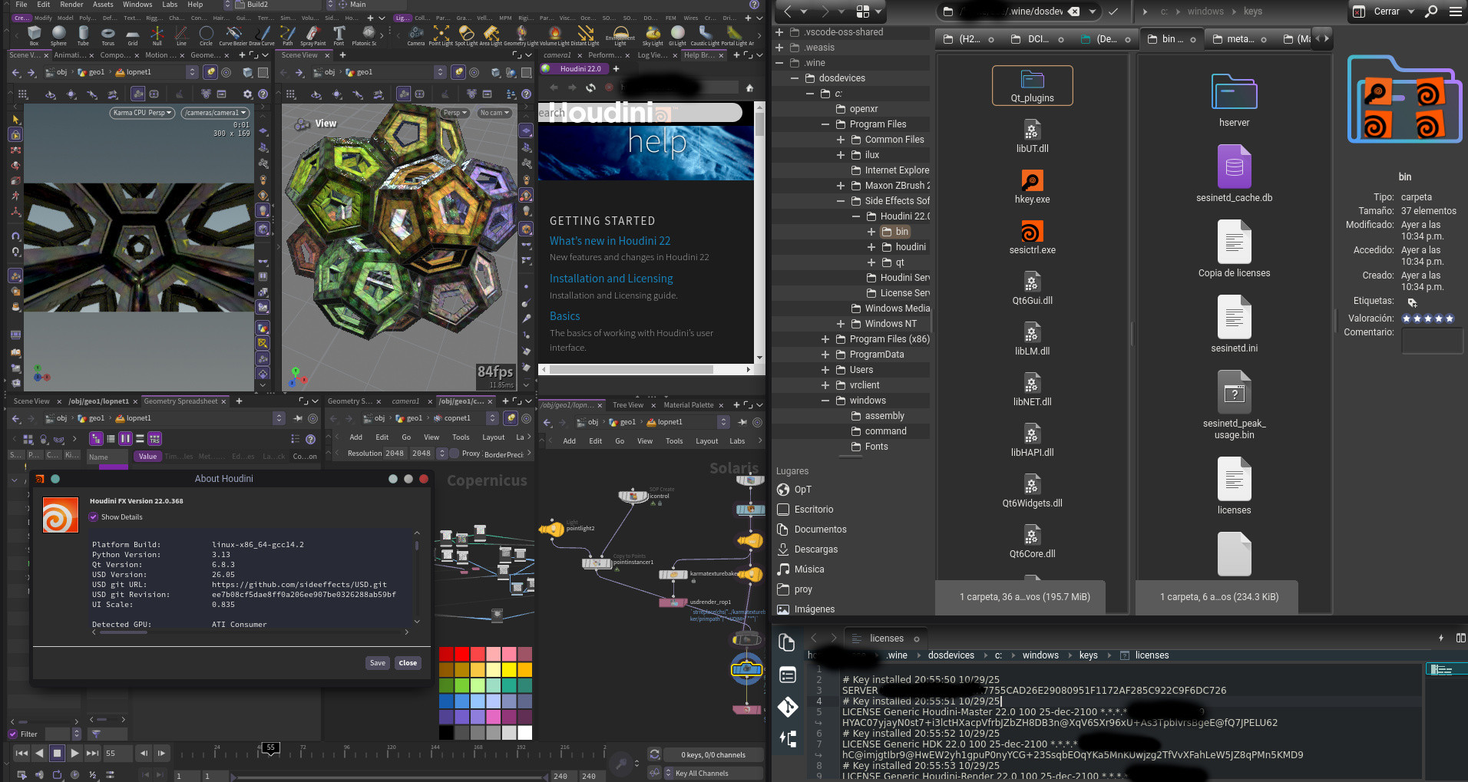Select the Font shelf tool
Image resolution: width=1468 pixels, height=782 pixels.
pos(339,35)
